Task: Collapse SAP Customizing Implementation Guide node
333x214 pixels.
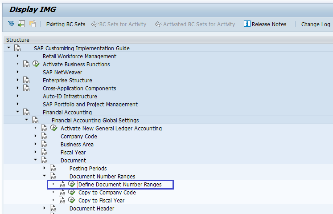Action: tap(9, 48)
